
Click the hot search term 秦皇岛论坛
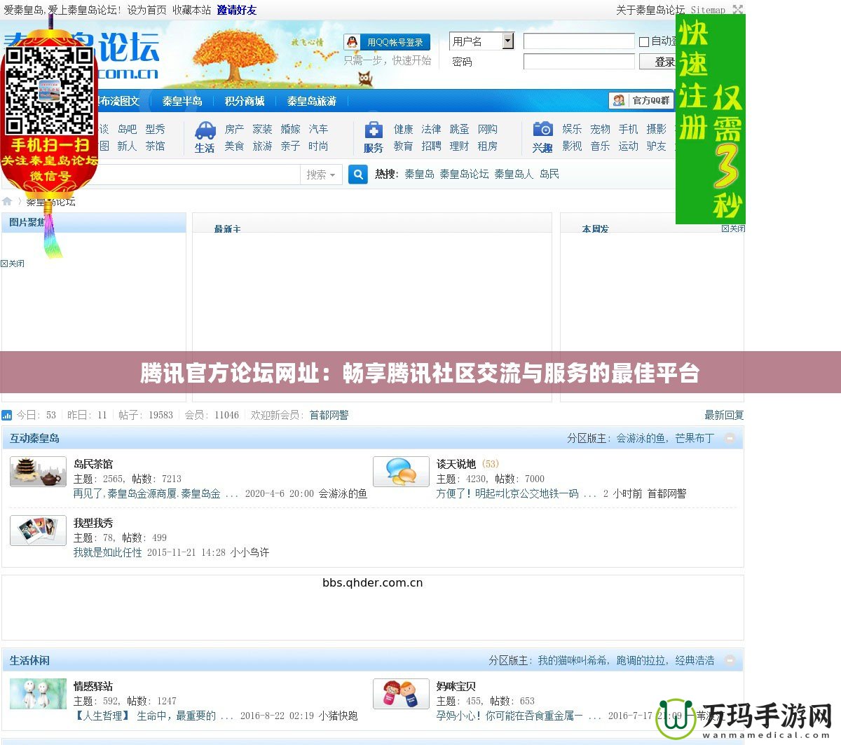pyautogui.click(x=464, y=174)
